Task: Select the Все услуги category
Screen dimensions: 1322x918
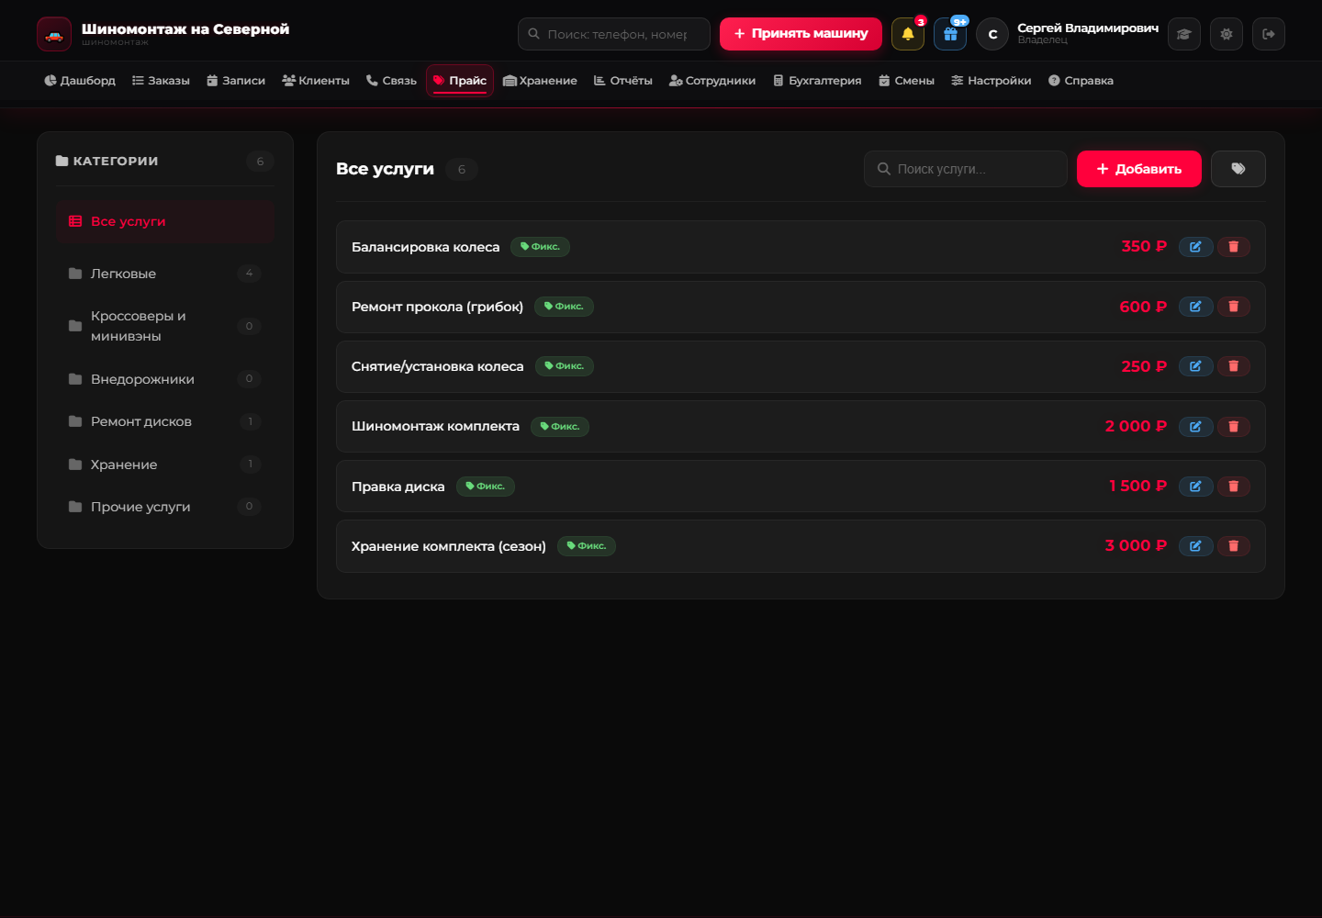Action: click(165, 221)
